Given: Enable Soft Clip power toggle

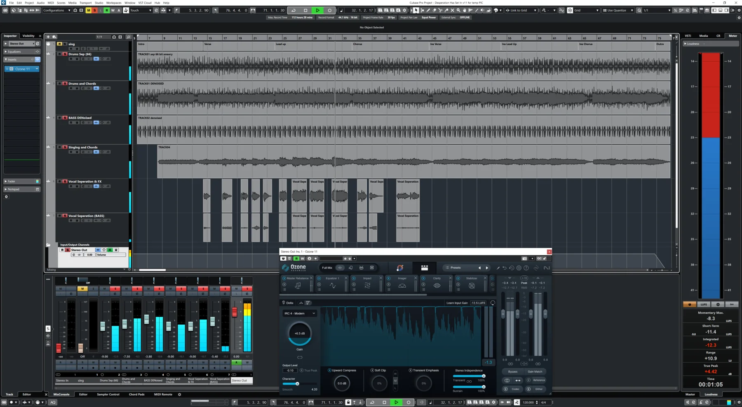Looking at the screenshot, I should click(x=372, y=370).
